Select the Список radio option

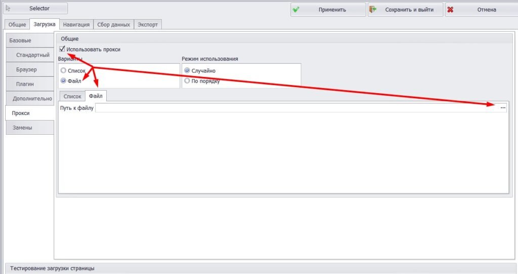pos(63,70)
